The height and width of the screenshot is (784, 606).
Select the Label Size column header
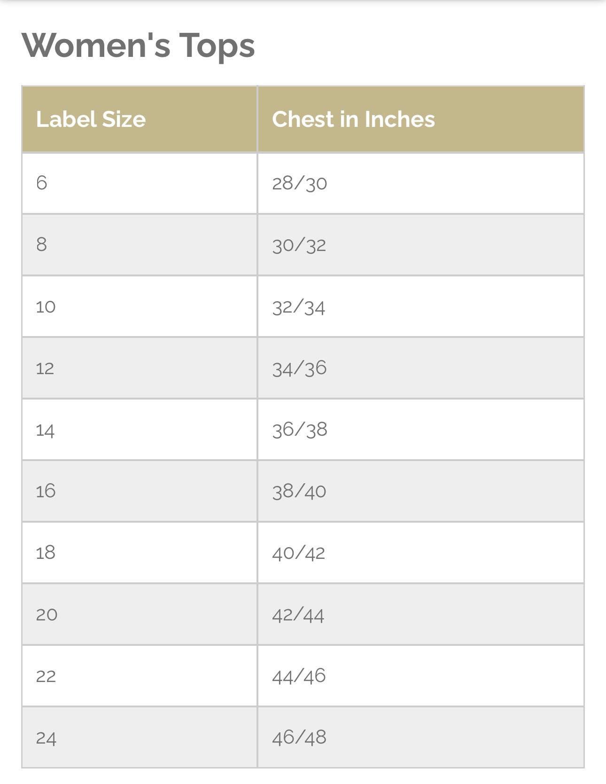click(x=91, y=119)
